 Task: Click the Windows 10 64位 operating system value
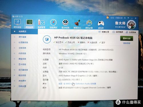coord(73,54)
